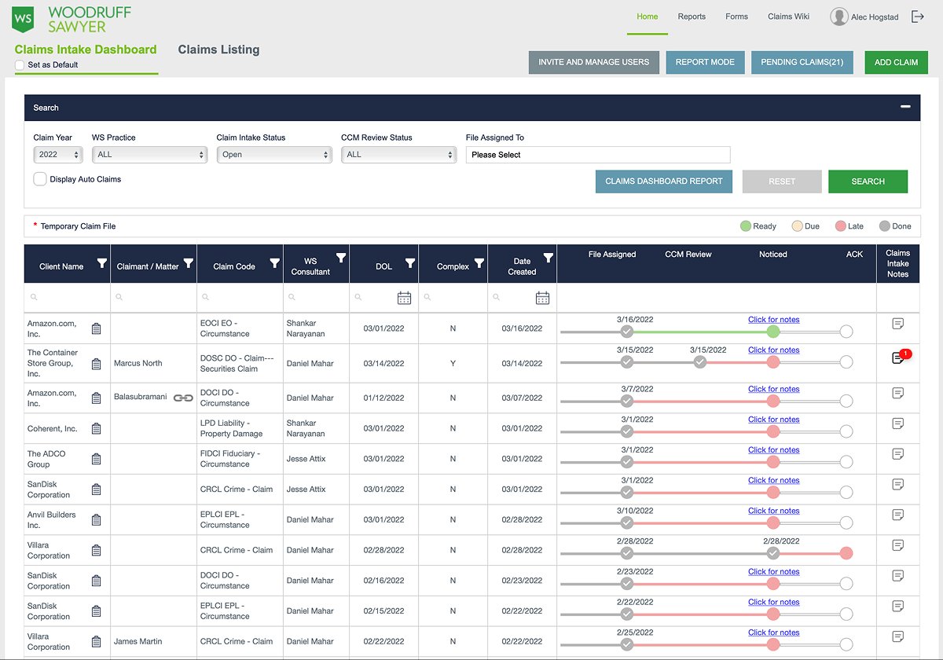The width and height of the screenshot is (943, 660).
Task: Click the File Assigned To select field
Action: (598, 155)
